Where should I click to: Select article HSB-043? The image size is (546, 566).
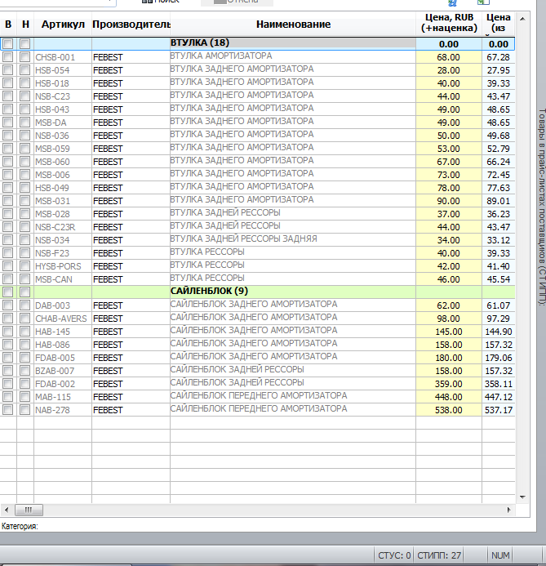[52, 109]
